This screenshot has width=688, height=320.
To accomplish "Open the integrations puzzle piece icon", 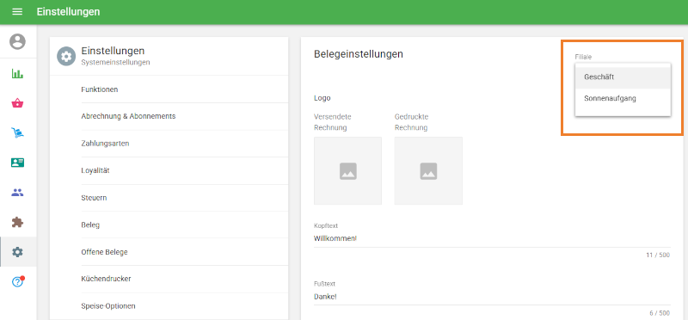I will point(17,222).
